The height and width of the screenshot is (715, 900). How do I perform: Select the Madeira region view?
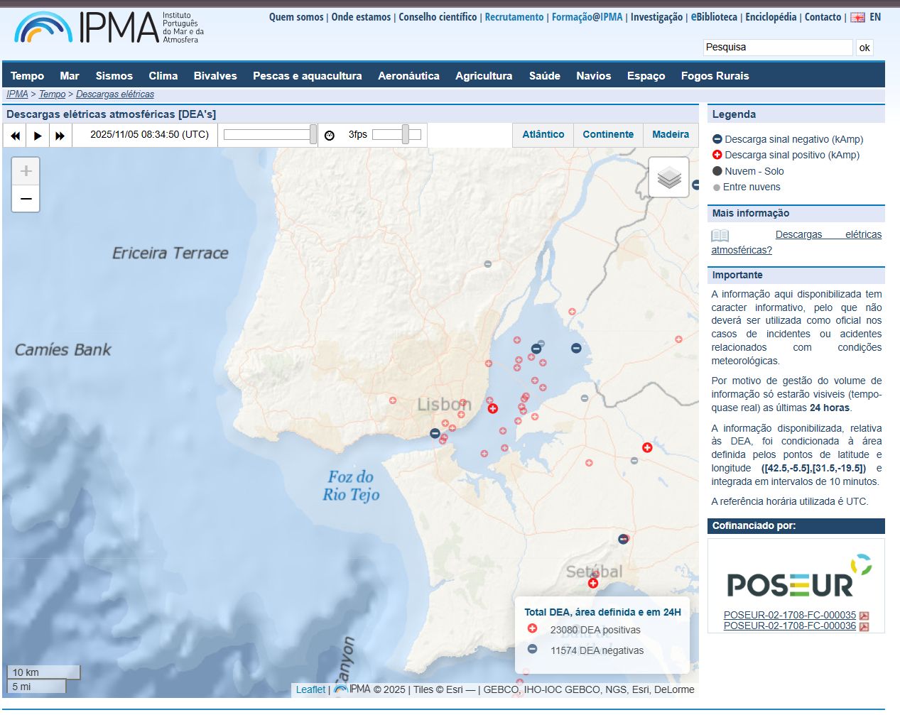670,134
